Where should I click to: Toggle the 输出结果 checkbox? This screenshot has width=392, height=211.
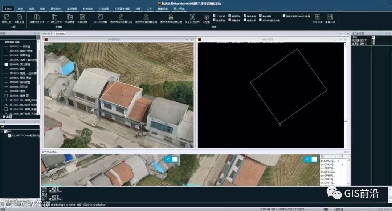pyautogui.click(x=260, y=16)
